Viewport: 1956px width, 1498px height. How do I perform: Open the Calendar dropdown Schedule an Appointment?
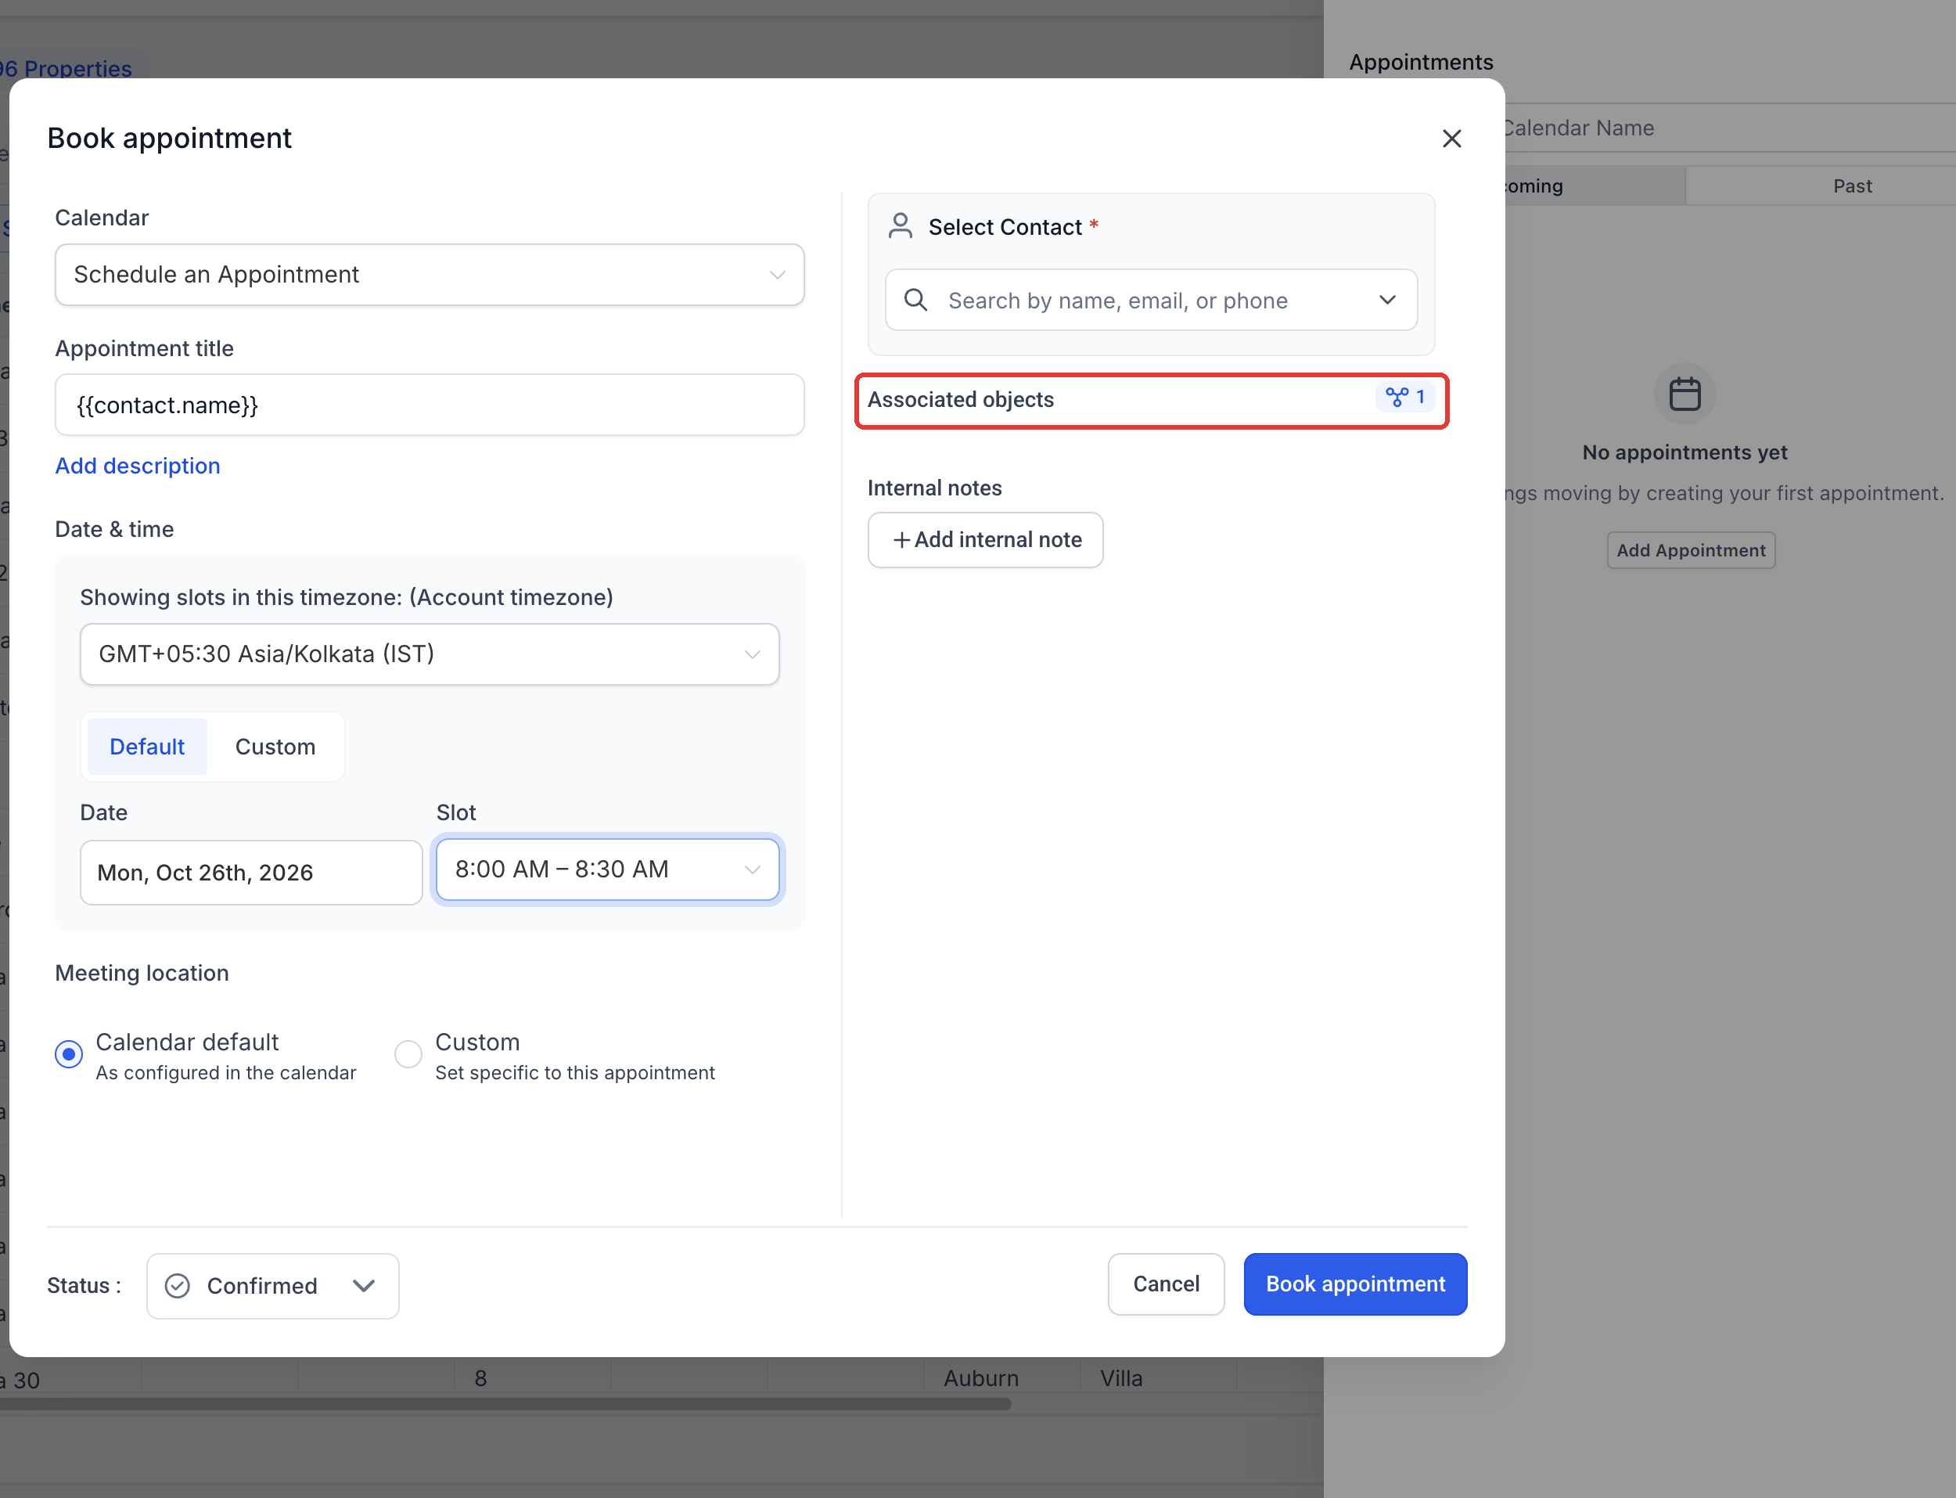430,275
